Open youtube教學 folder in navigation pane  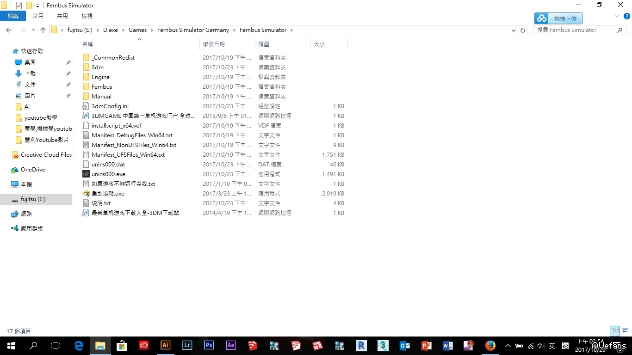click(41, 118)
